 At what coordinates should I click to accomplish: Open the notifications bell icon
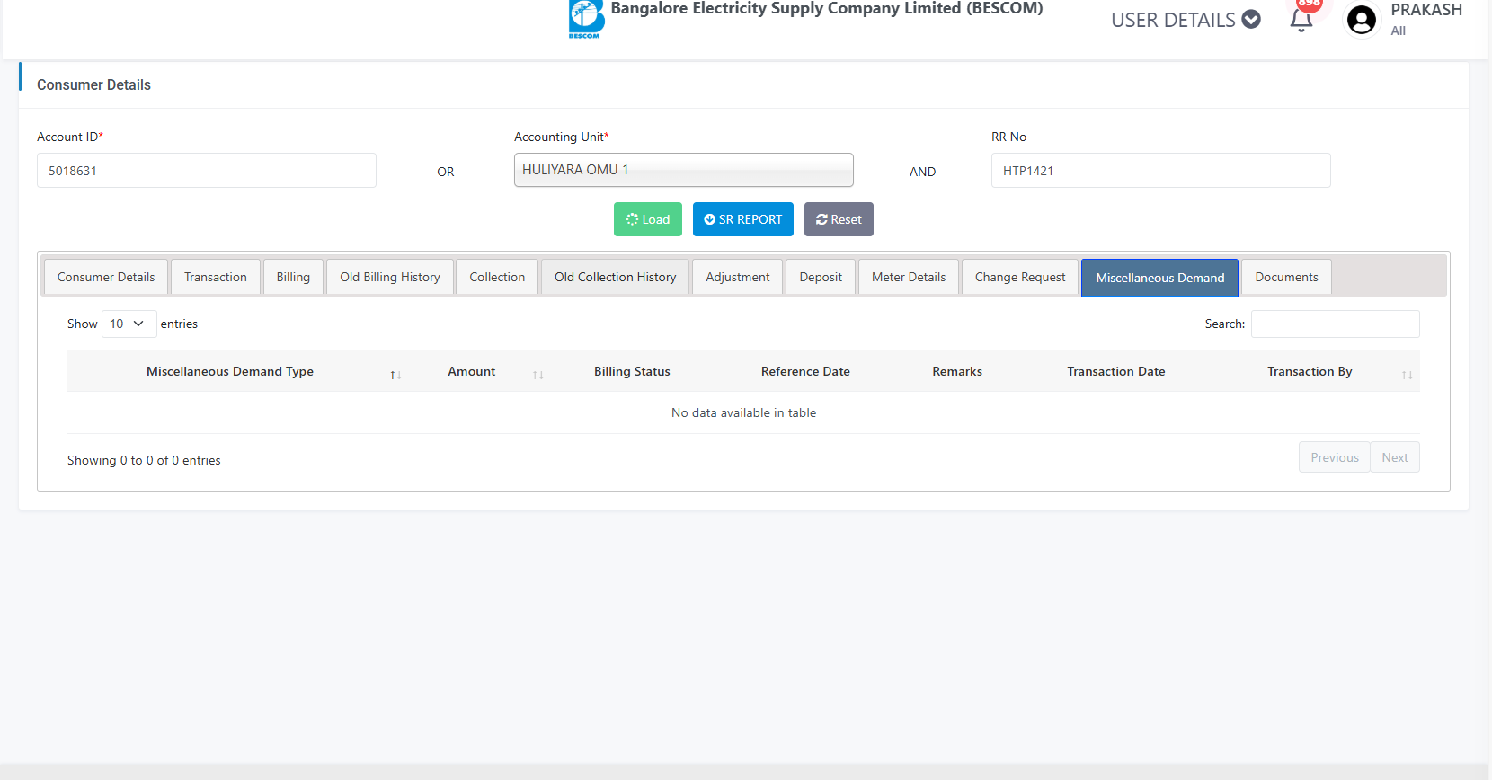coord(1301,20)
